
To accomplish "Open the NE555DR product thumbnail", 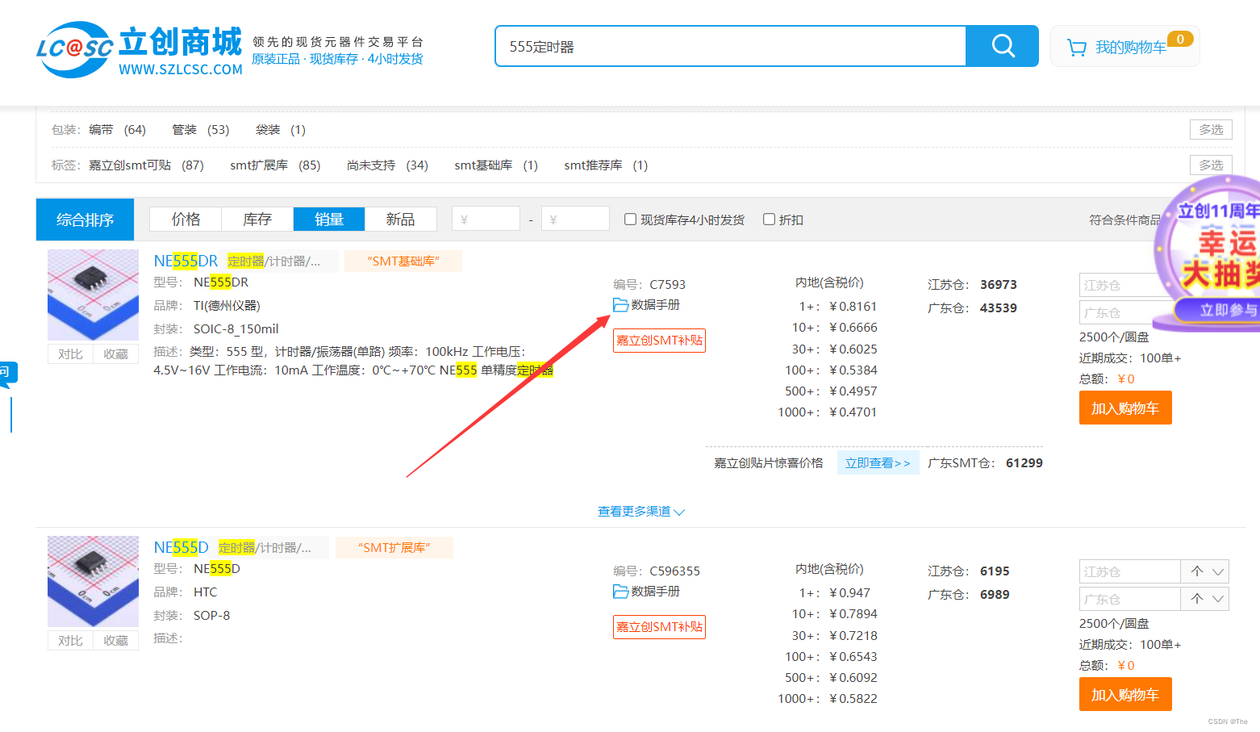I will point(93,295).
